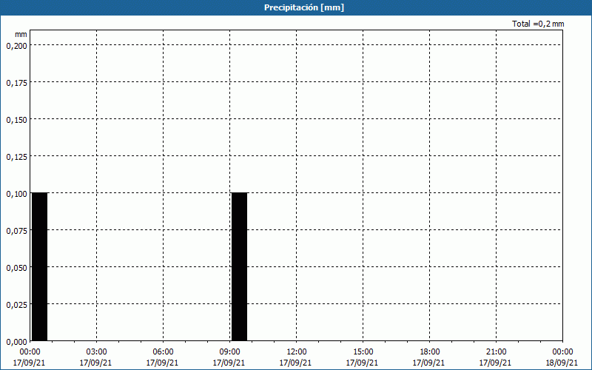
Task: Click the 'Precipitación [mm]' chart title
Action: [304, 7]
